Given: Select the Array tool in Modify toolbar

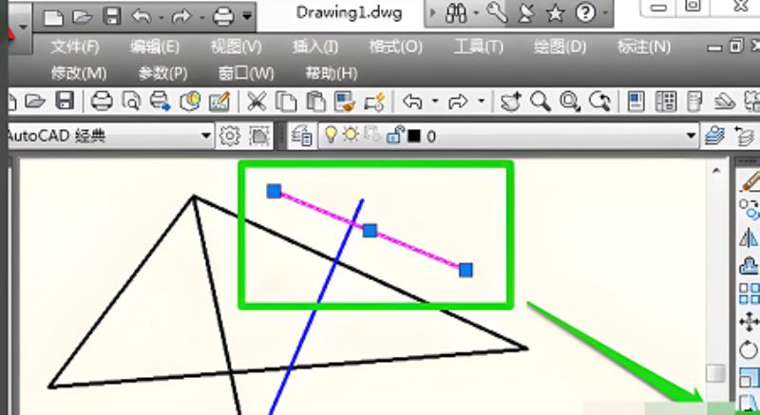Looking at the screenshot, I should [x=750, y=293].
